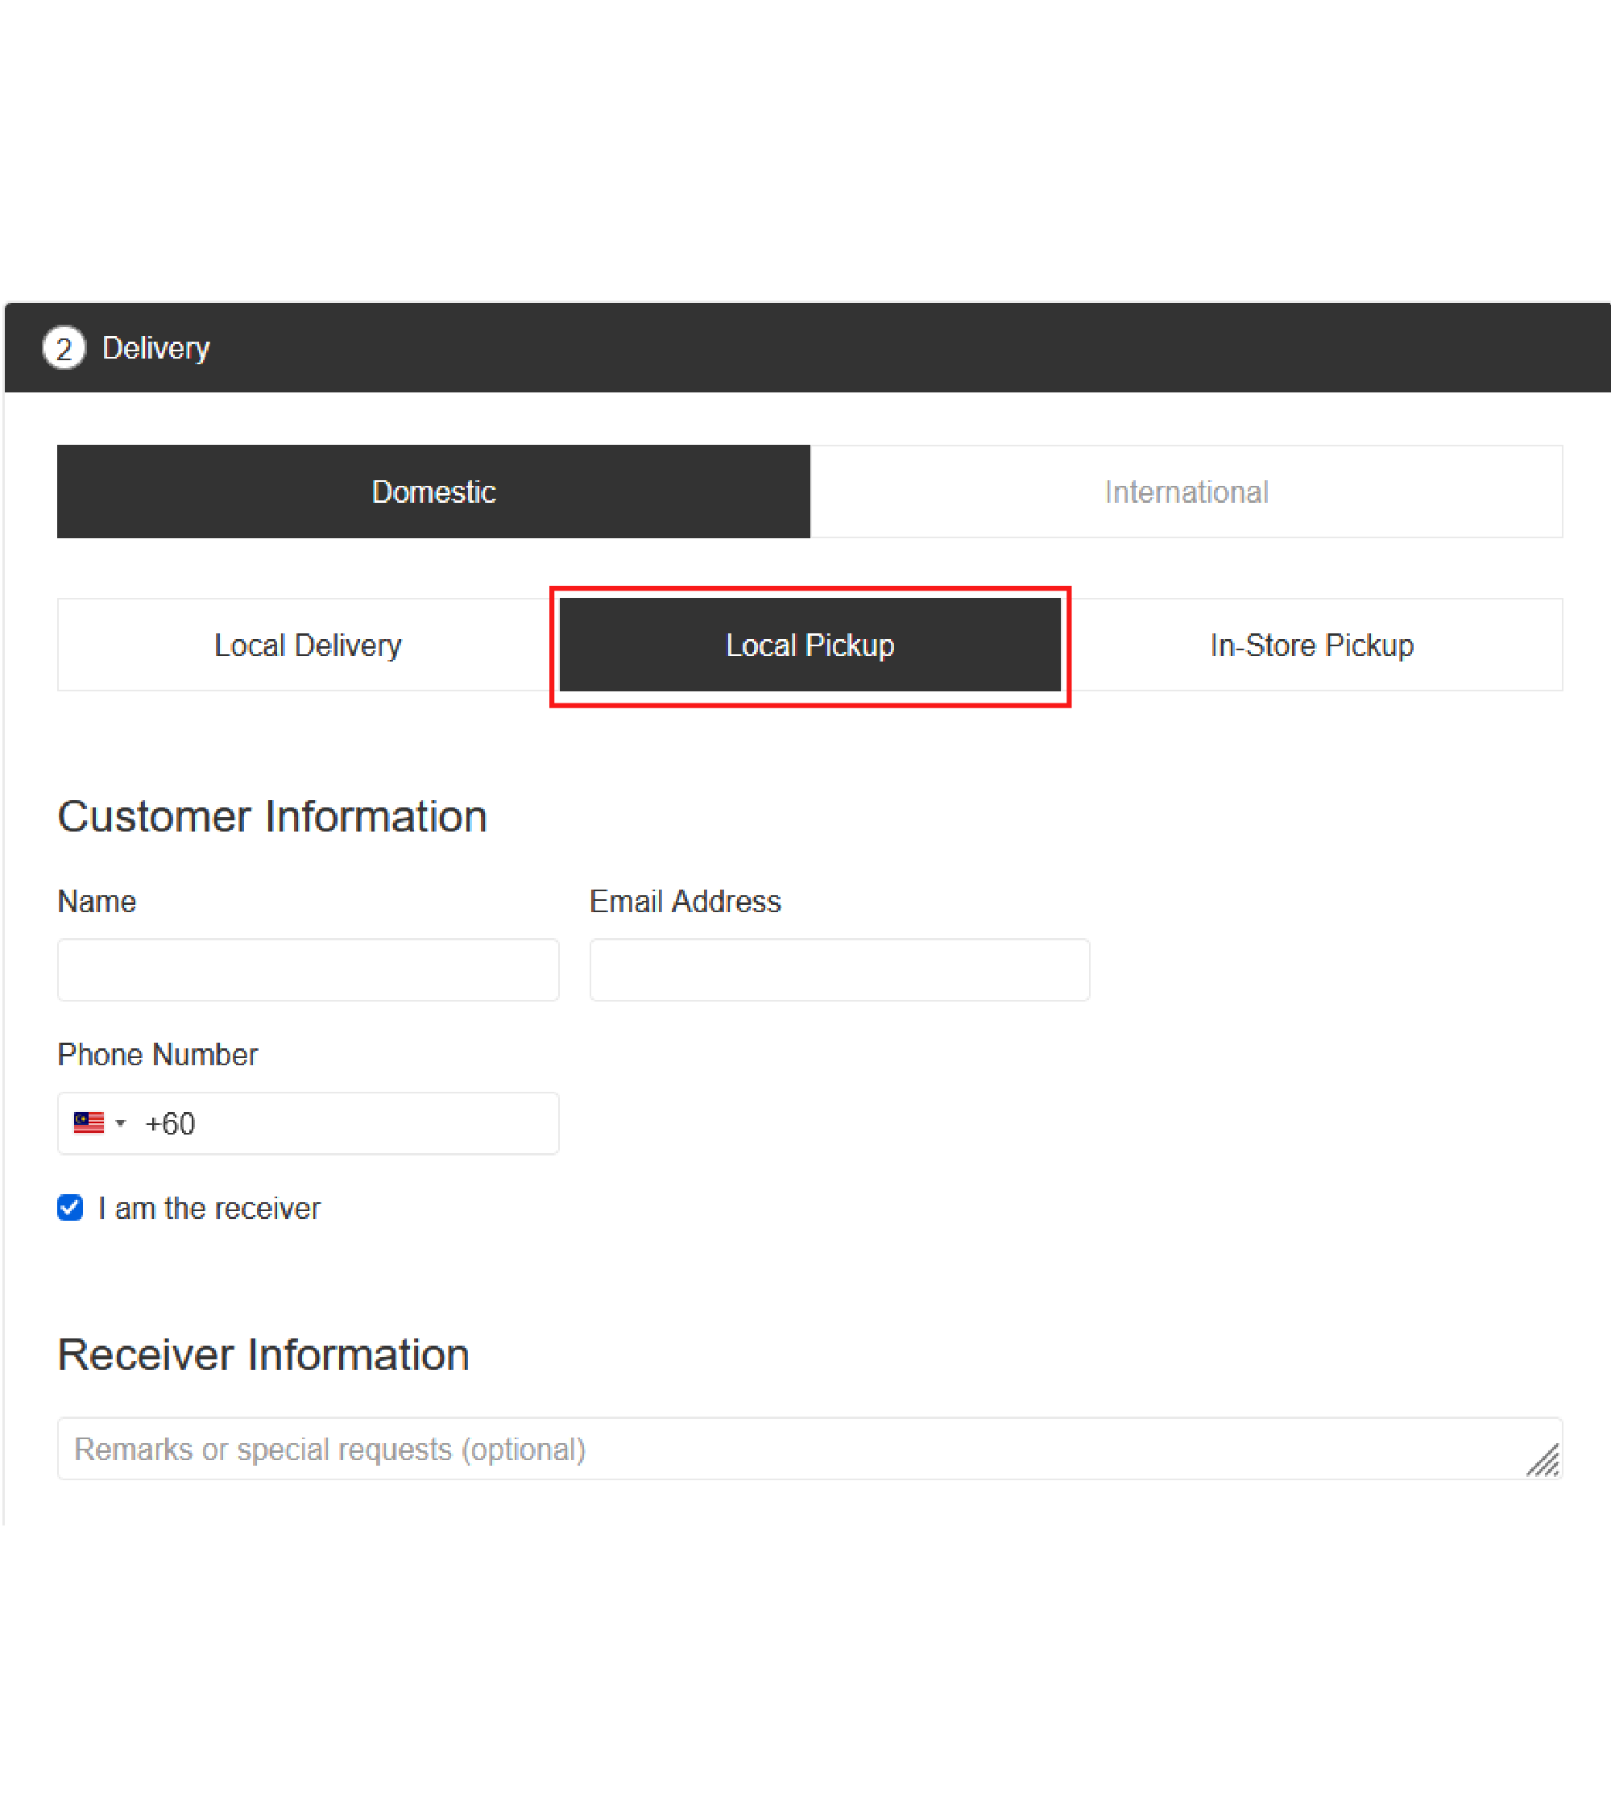Open the Malaysia flag country code dropdown

(x=99, y=1123)
